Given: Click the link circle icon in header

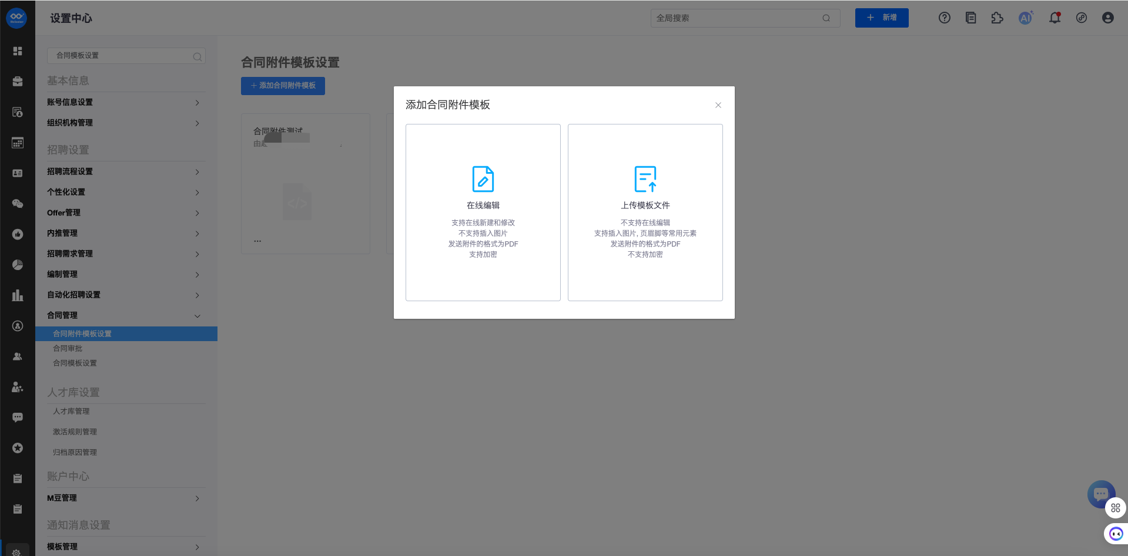Looking at the screenshot, I should (1082, 18).
